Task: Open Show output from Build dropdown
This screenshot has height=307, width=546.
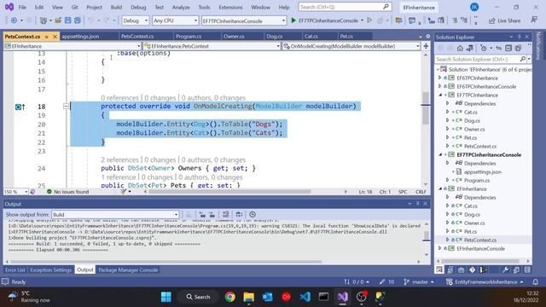Action: (x=115, y=214)
